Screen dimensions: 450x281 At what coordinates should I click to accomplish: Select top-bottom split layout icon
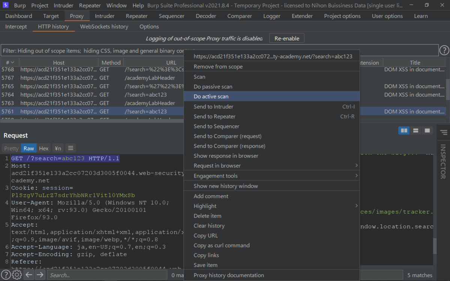pos(415,130)
